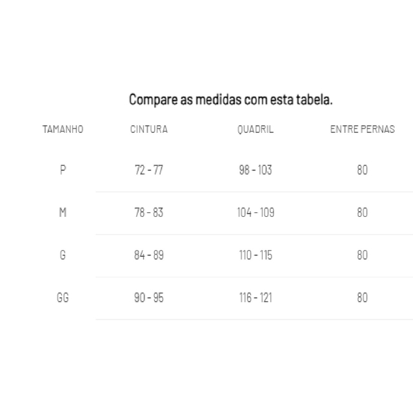Click hip value 110 - 115

pyautogui.click(x=256, y=255)
